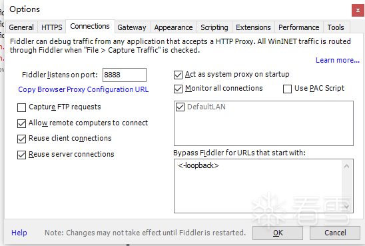Screen dimensions: 365x246
Task: Select the Gateway tab
Action: 132,27
